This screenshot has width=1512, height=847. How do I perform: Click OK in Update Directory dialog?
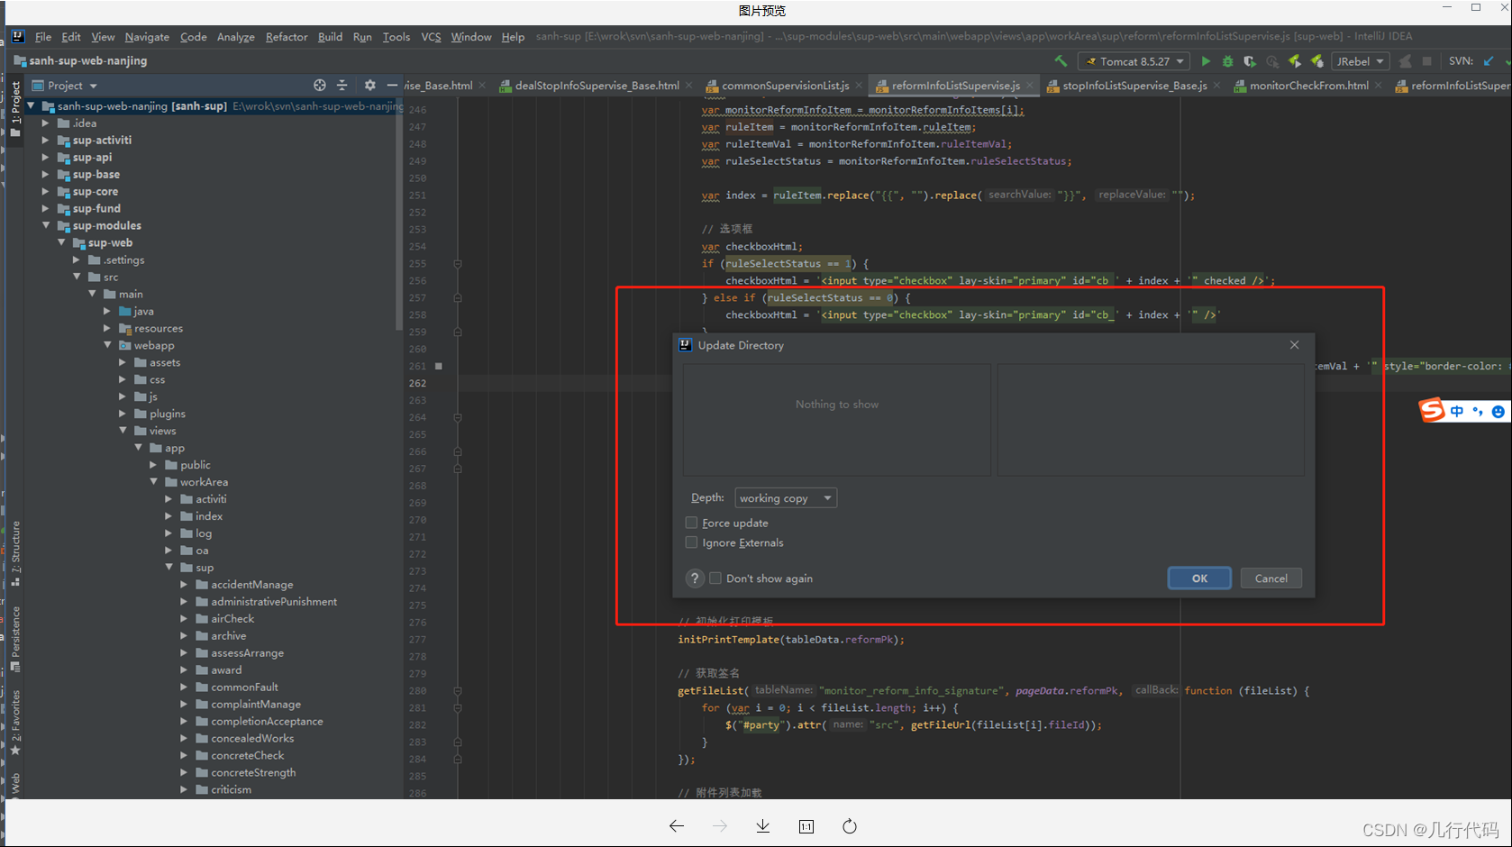[x=1199, y=578]
